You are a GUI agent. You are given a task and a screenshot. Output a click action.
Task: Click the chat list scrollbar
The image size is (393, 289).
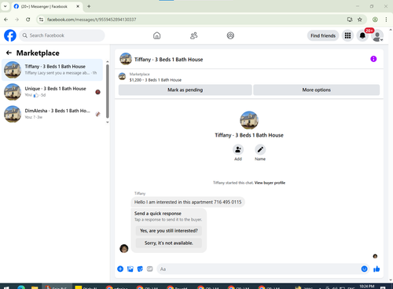point(108,91)
